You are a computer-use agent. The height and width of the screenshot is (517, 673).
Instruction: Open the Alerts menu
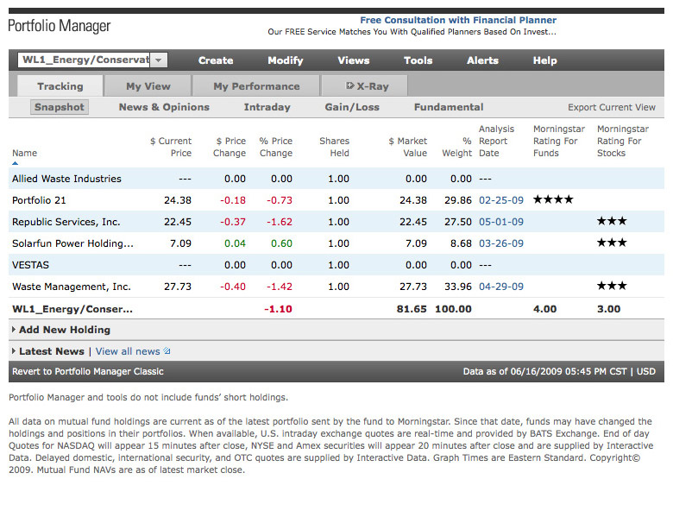[x=482, y=60]
